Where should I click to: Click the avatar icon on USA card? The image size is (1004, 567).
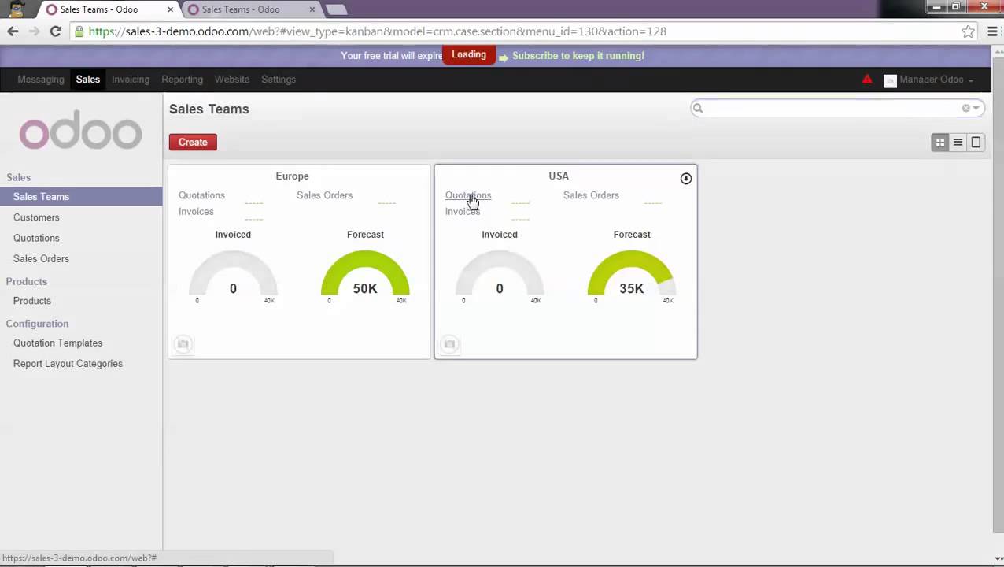450,344
